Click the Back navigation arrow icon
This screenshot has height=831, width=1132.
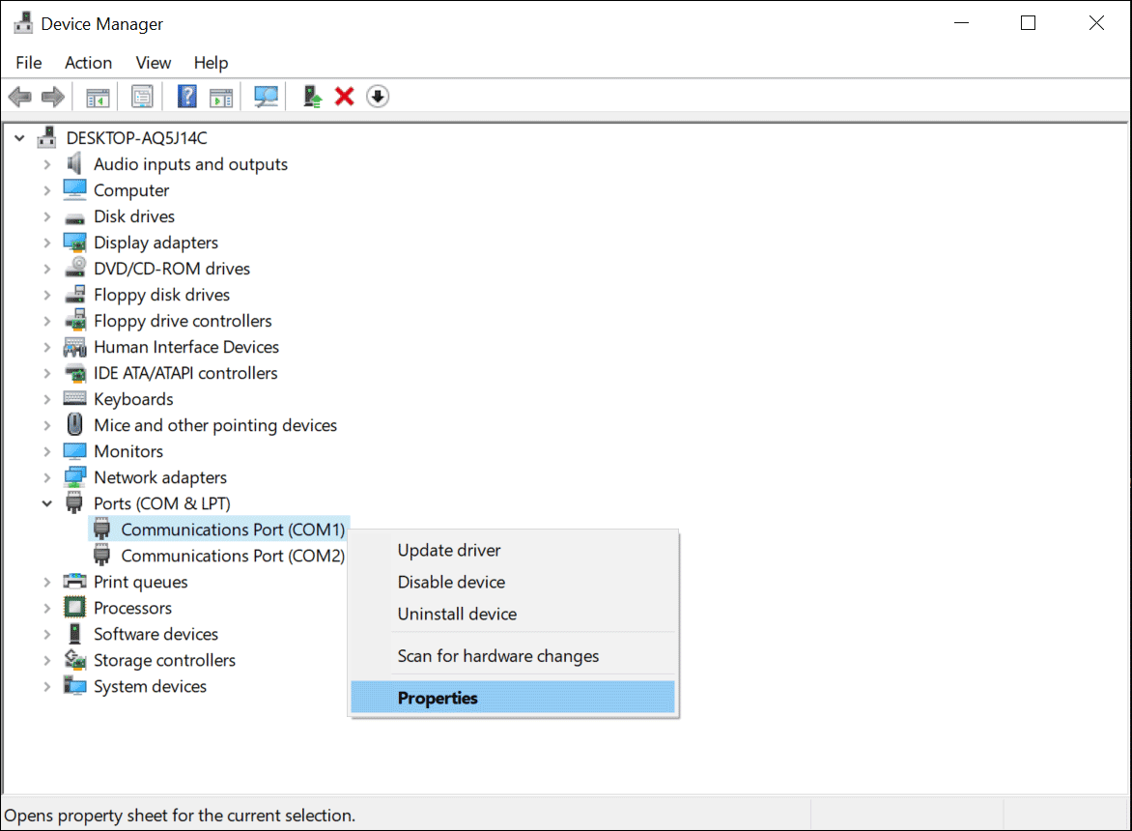[x=19, y=96]
